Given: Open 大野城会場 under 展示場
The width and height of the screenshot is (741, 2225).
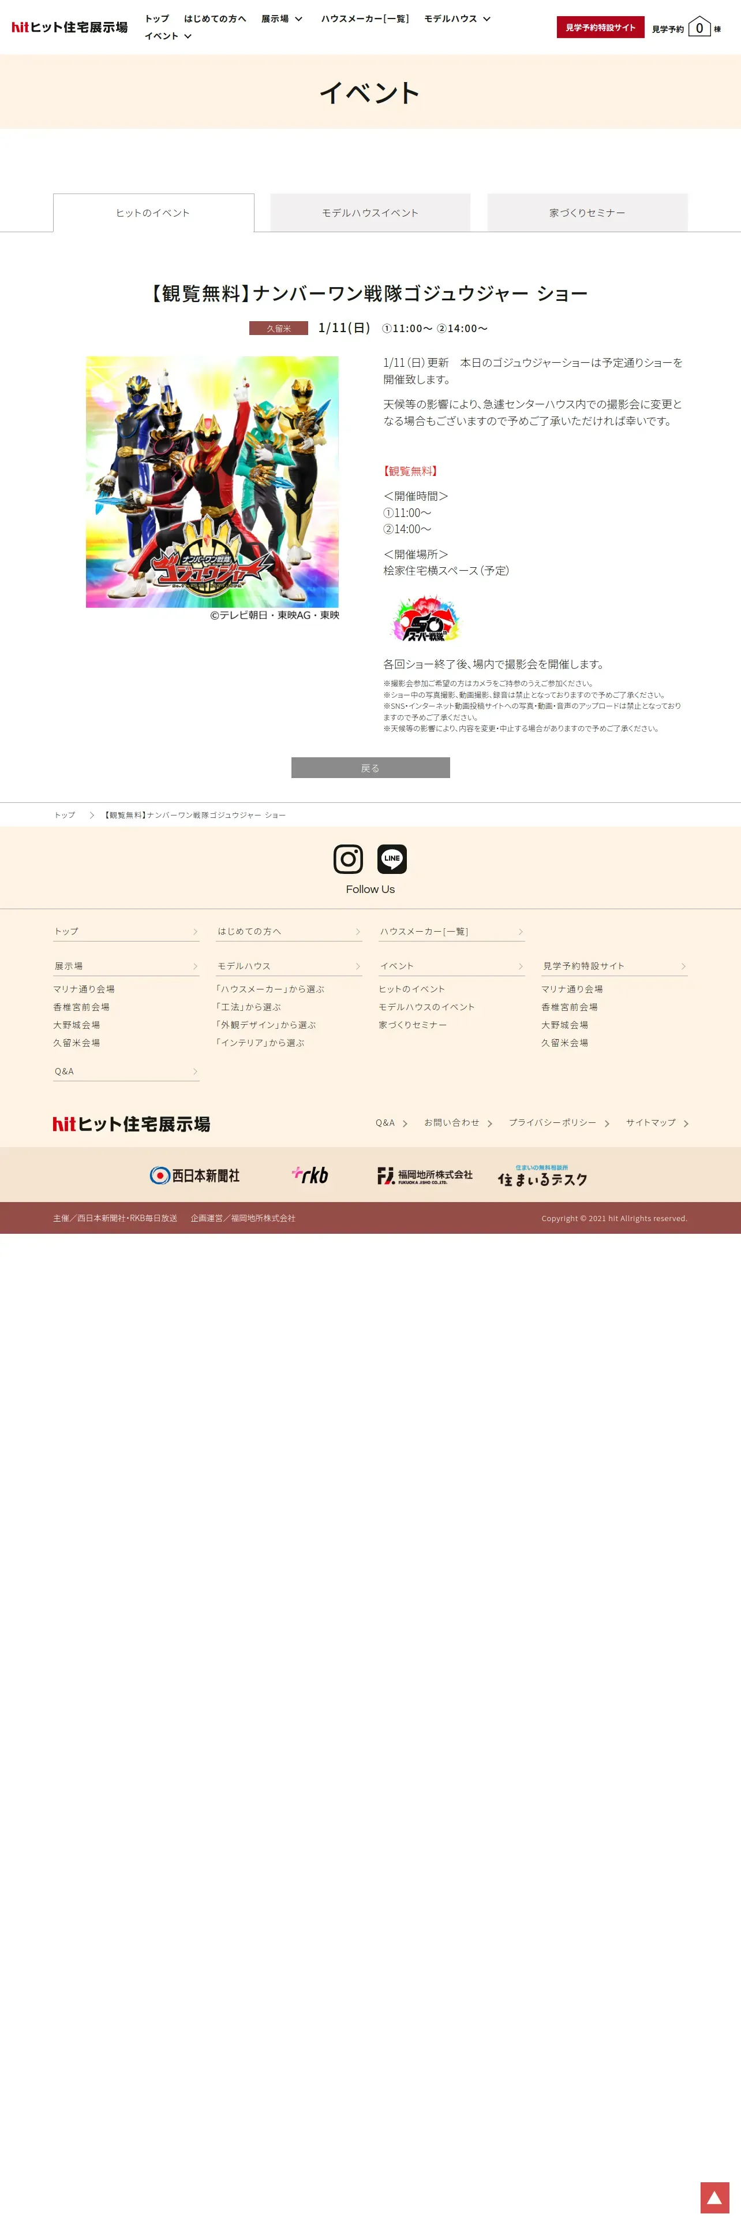Looking at the screenshot, I should coord(77,1025).
